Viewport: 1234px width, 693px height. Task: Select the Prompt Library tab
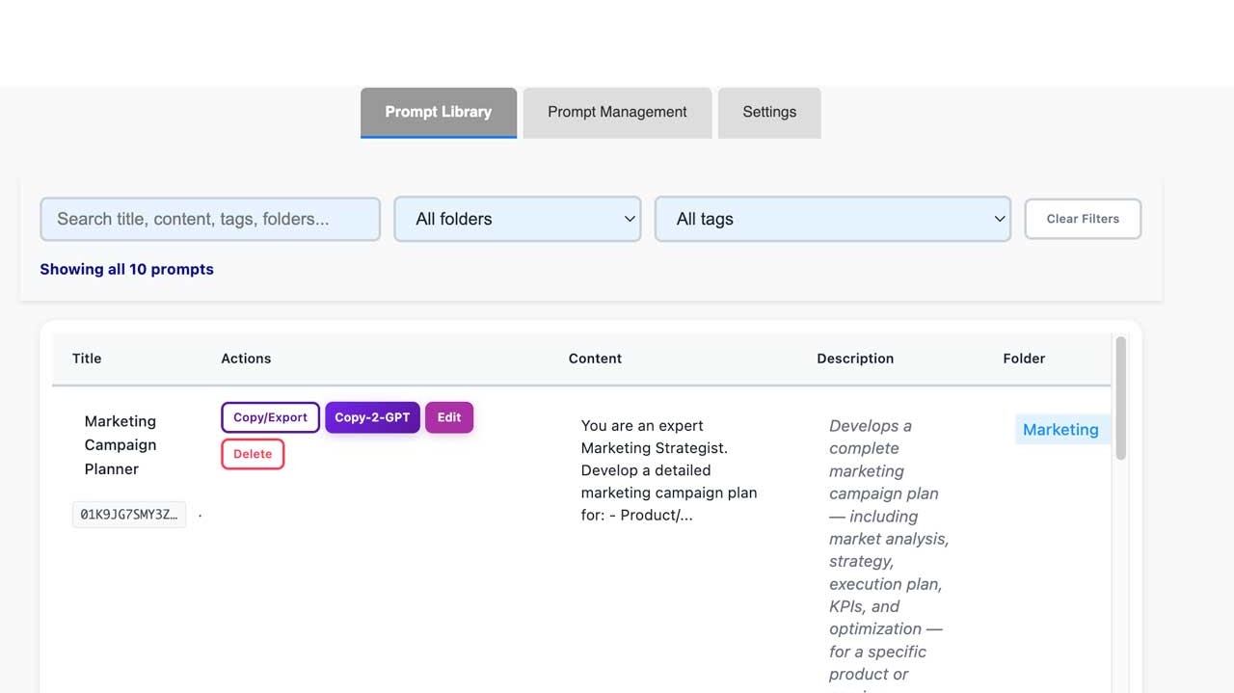pos(439,113)
